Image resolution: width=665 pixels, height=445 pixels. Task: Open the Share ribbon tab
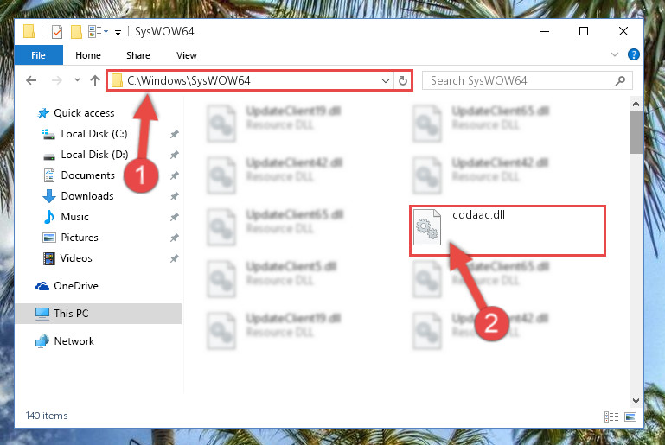[138, 55]
